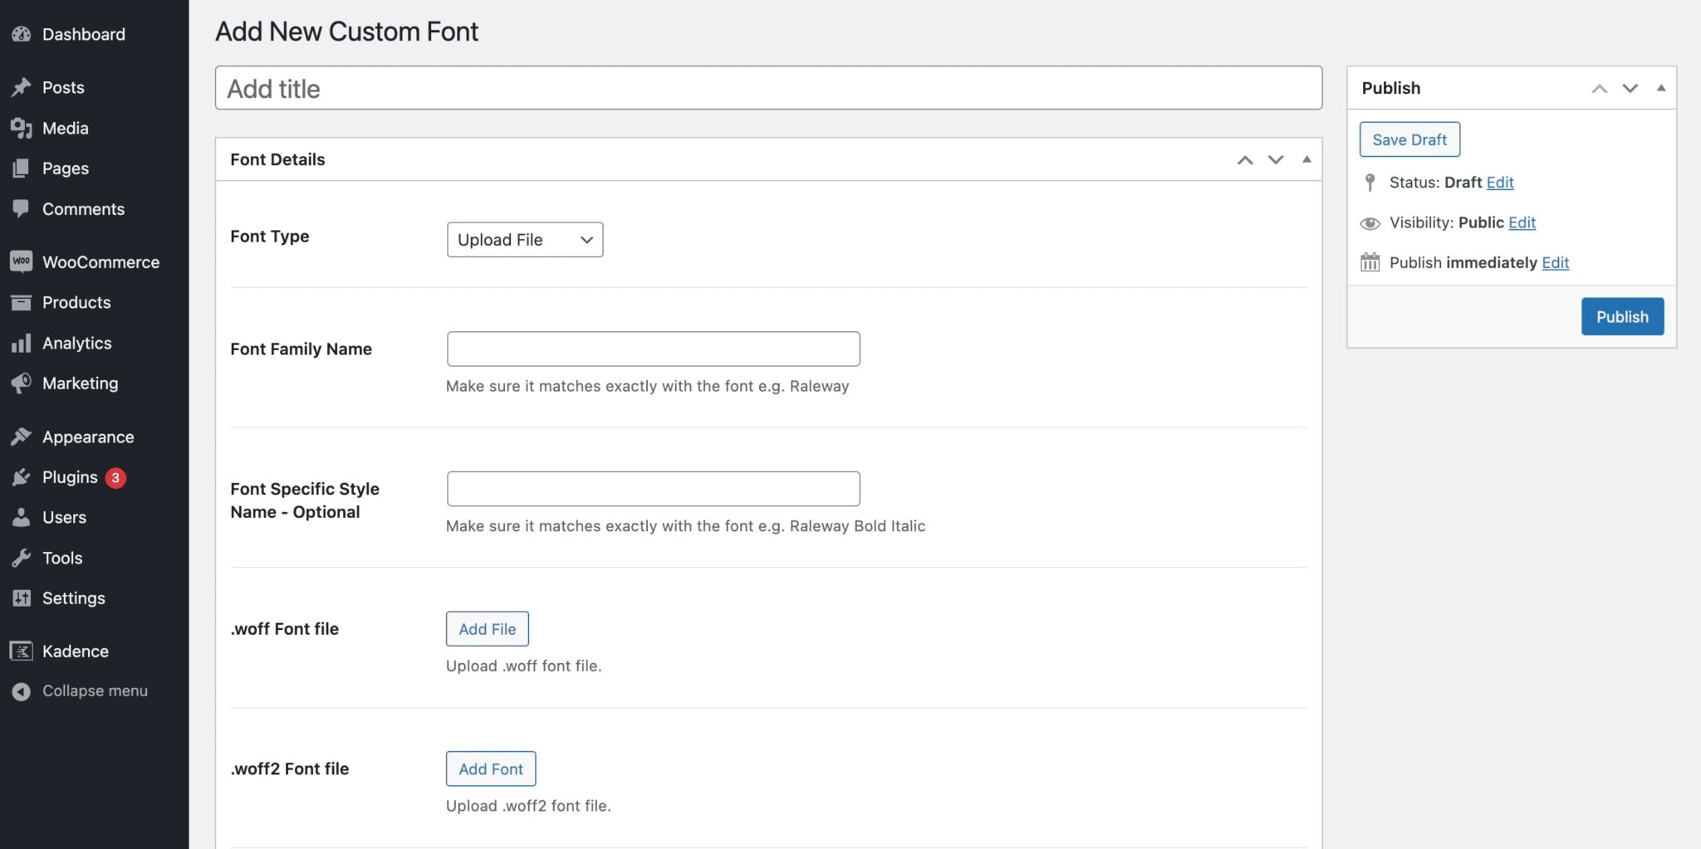
Task: Open the Font Type dropdown
Action: [524, 240]
